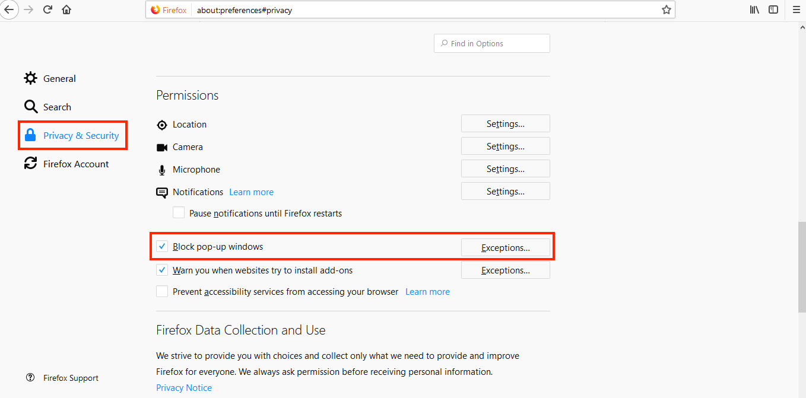Check Prevent accessibility services option
The width and height of the screenshot is (806, 398).
click(x=161, y=291)
